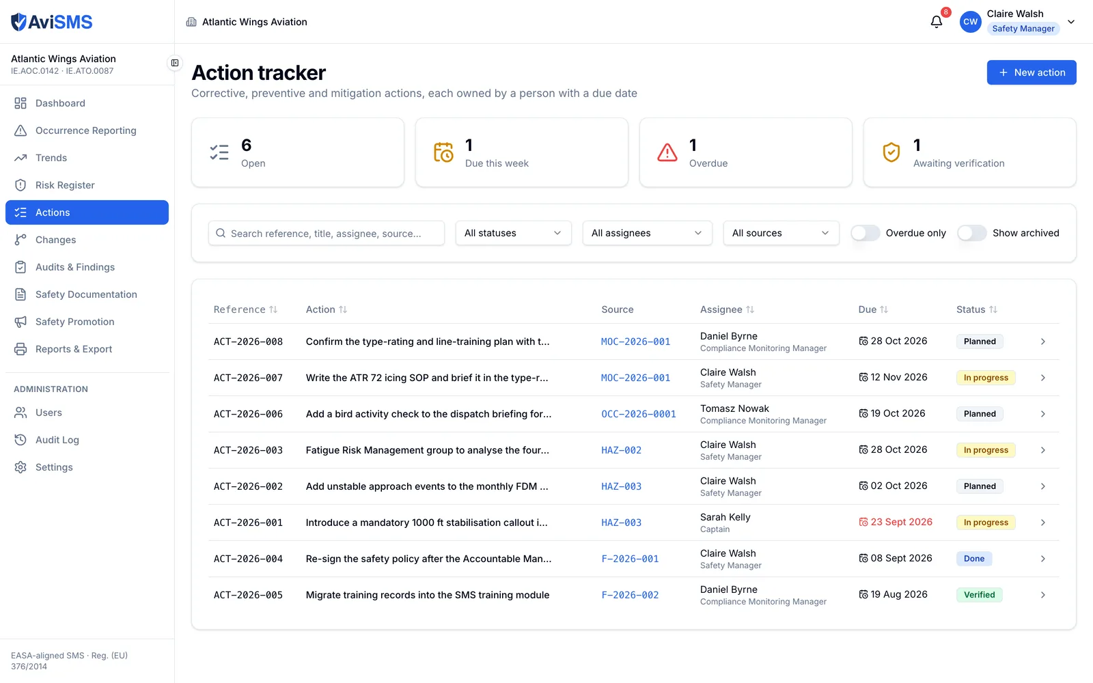Image resolution: width=1093 pixels, height=683 pixels.
Task: Open Reports & Export page
Action: tap(87, 349)
